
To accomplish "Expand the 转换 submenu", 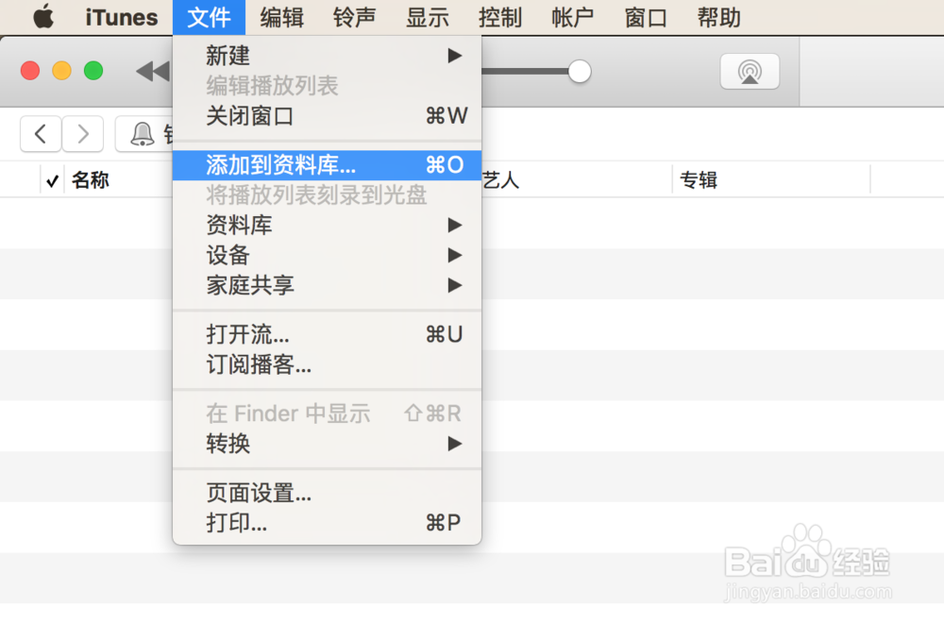I will click(233, 444).
